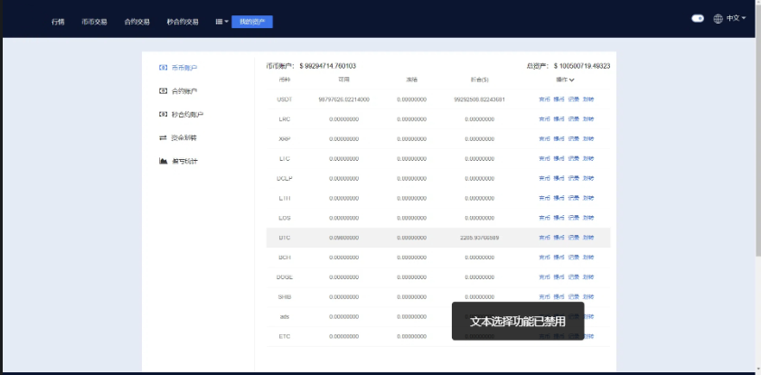
Task: Click the 冻结 column header
Action: 411,80
